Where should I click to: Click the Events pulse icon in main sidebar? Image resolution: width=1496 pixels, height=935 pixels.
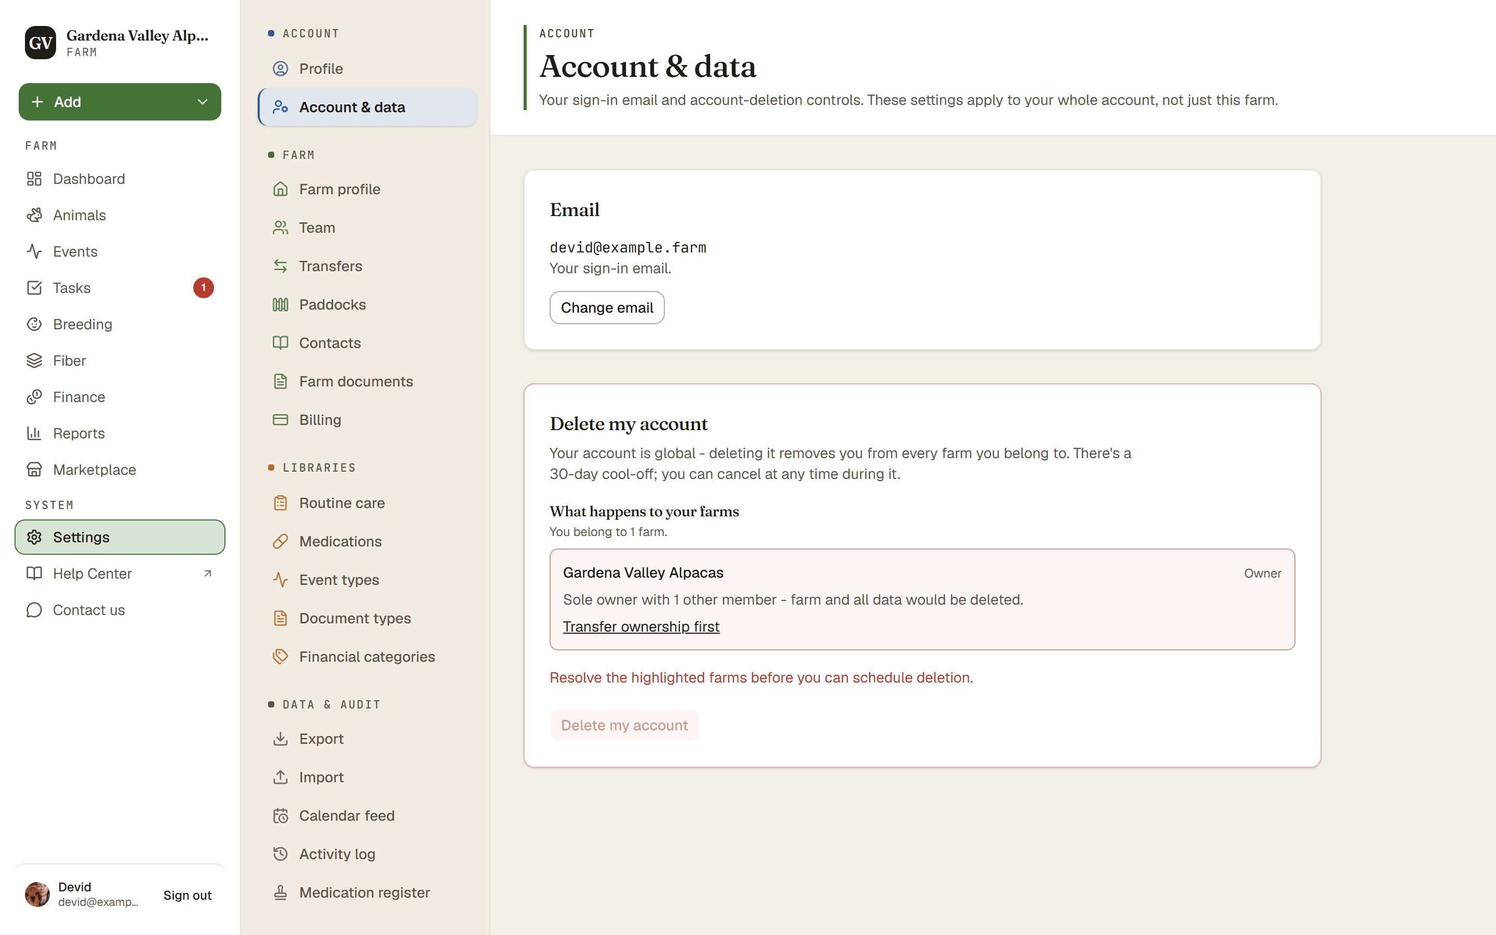point(34,252)
